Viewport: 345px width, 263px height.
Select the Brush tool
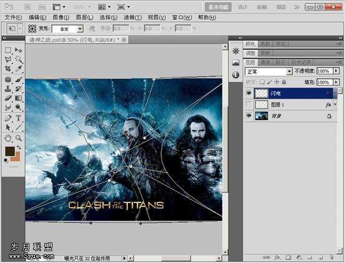[x=19, y=79]
